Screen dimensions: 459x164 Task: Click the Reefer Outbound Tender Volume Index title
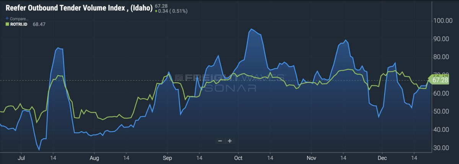(x=79, y=7)
